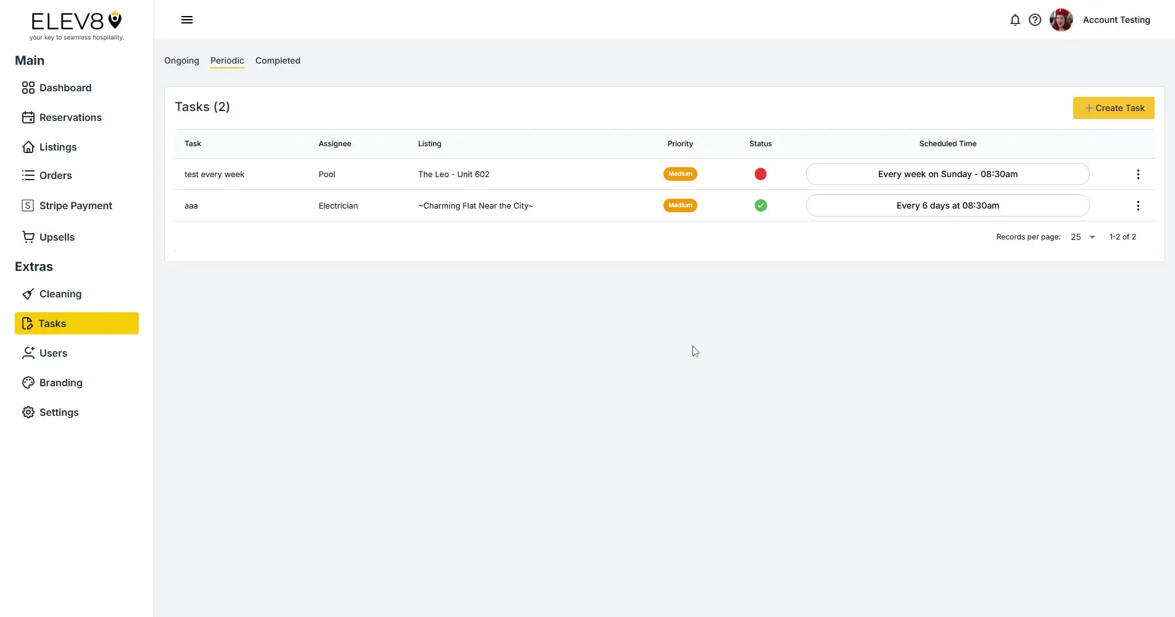Check the notification bell

[x=1015, y=20]
